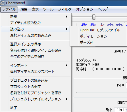Screen dimensions: 127x112
Task: Choose 選択アイテムの保存
Action: 36,44
